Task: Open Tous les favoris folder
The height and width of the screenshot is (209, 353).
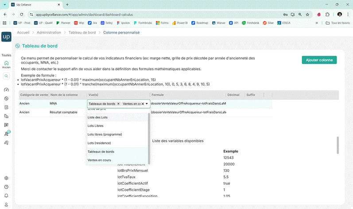Action: (x=338, y=23)
